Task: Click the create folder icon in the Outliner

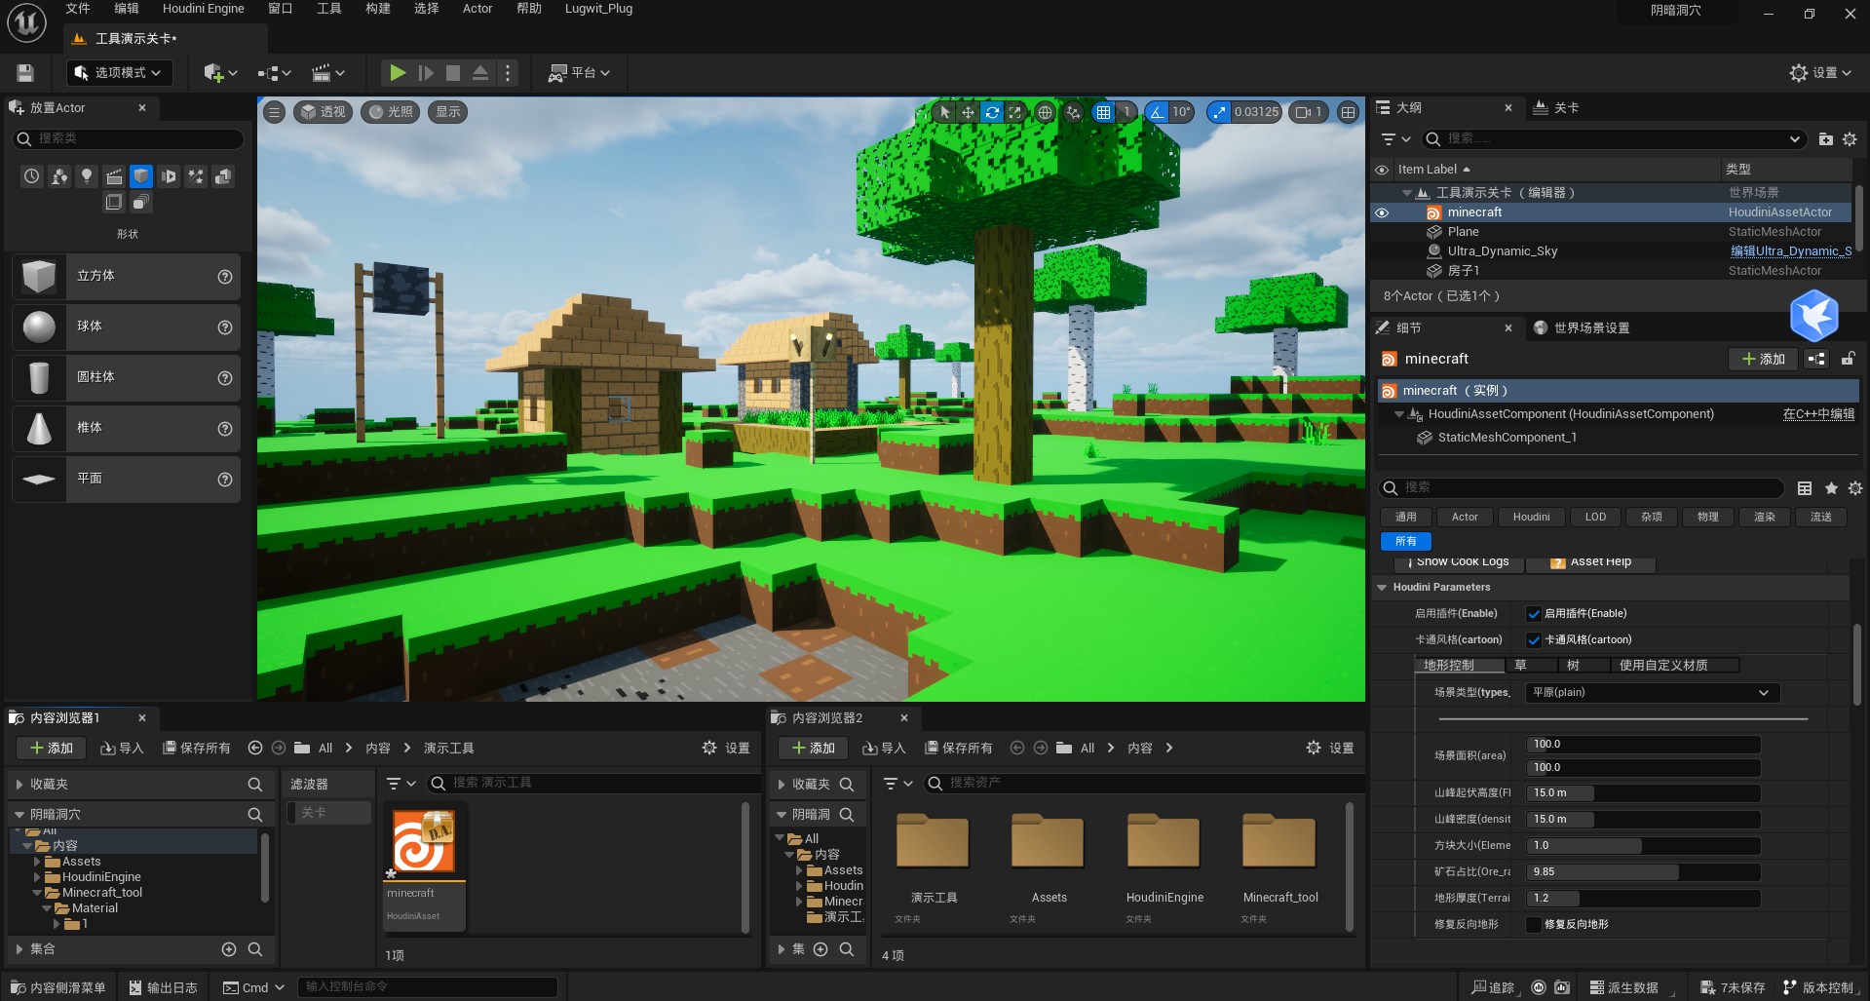Action: point(1825,139)
